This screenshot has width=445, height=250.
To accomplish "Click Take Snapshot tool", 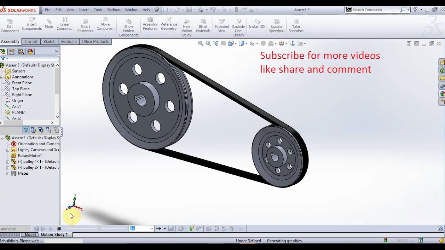I will (x=296, y=26).
